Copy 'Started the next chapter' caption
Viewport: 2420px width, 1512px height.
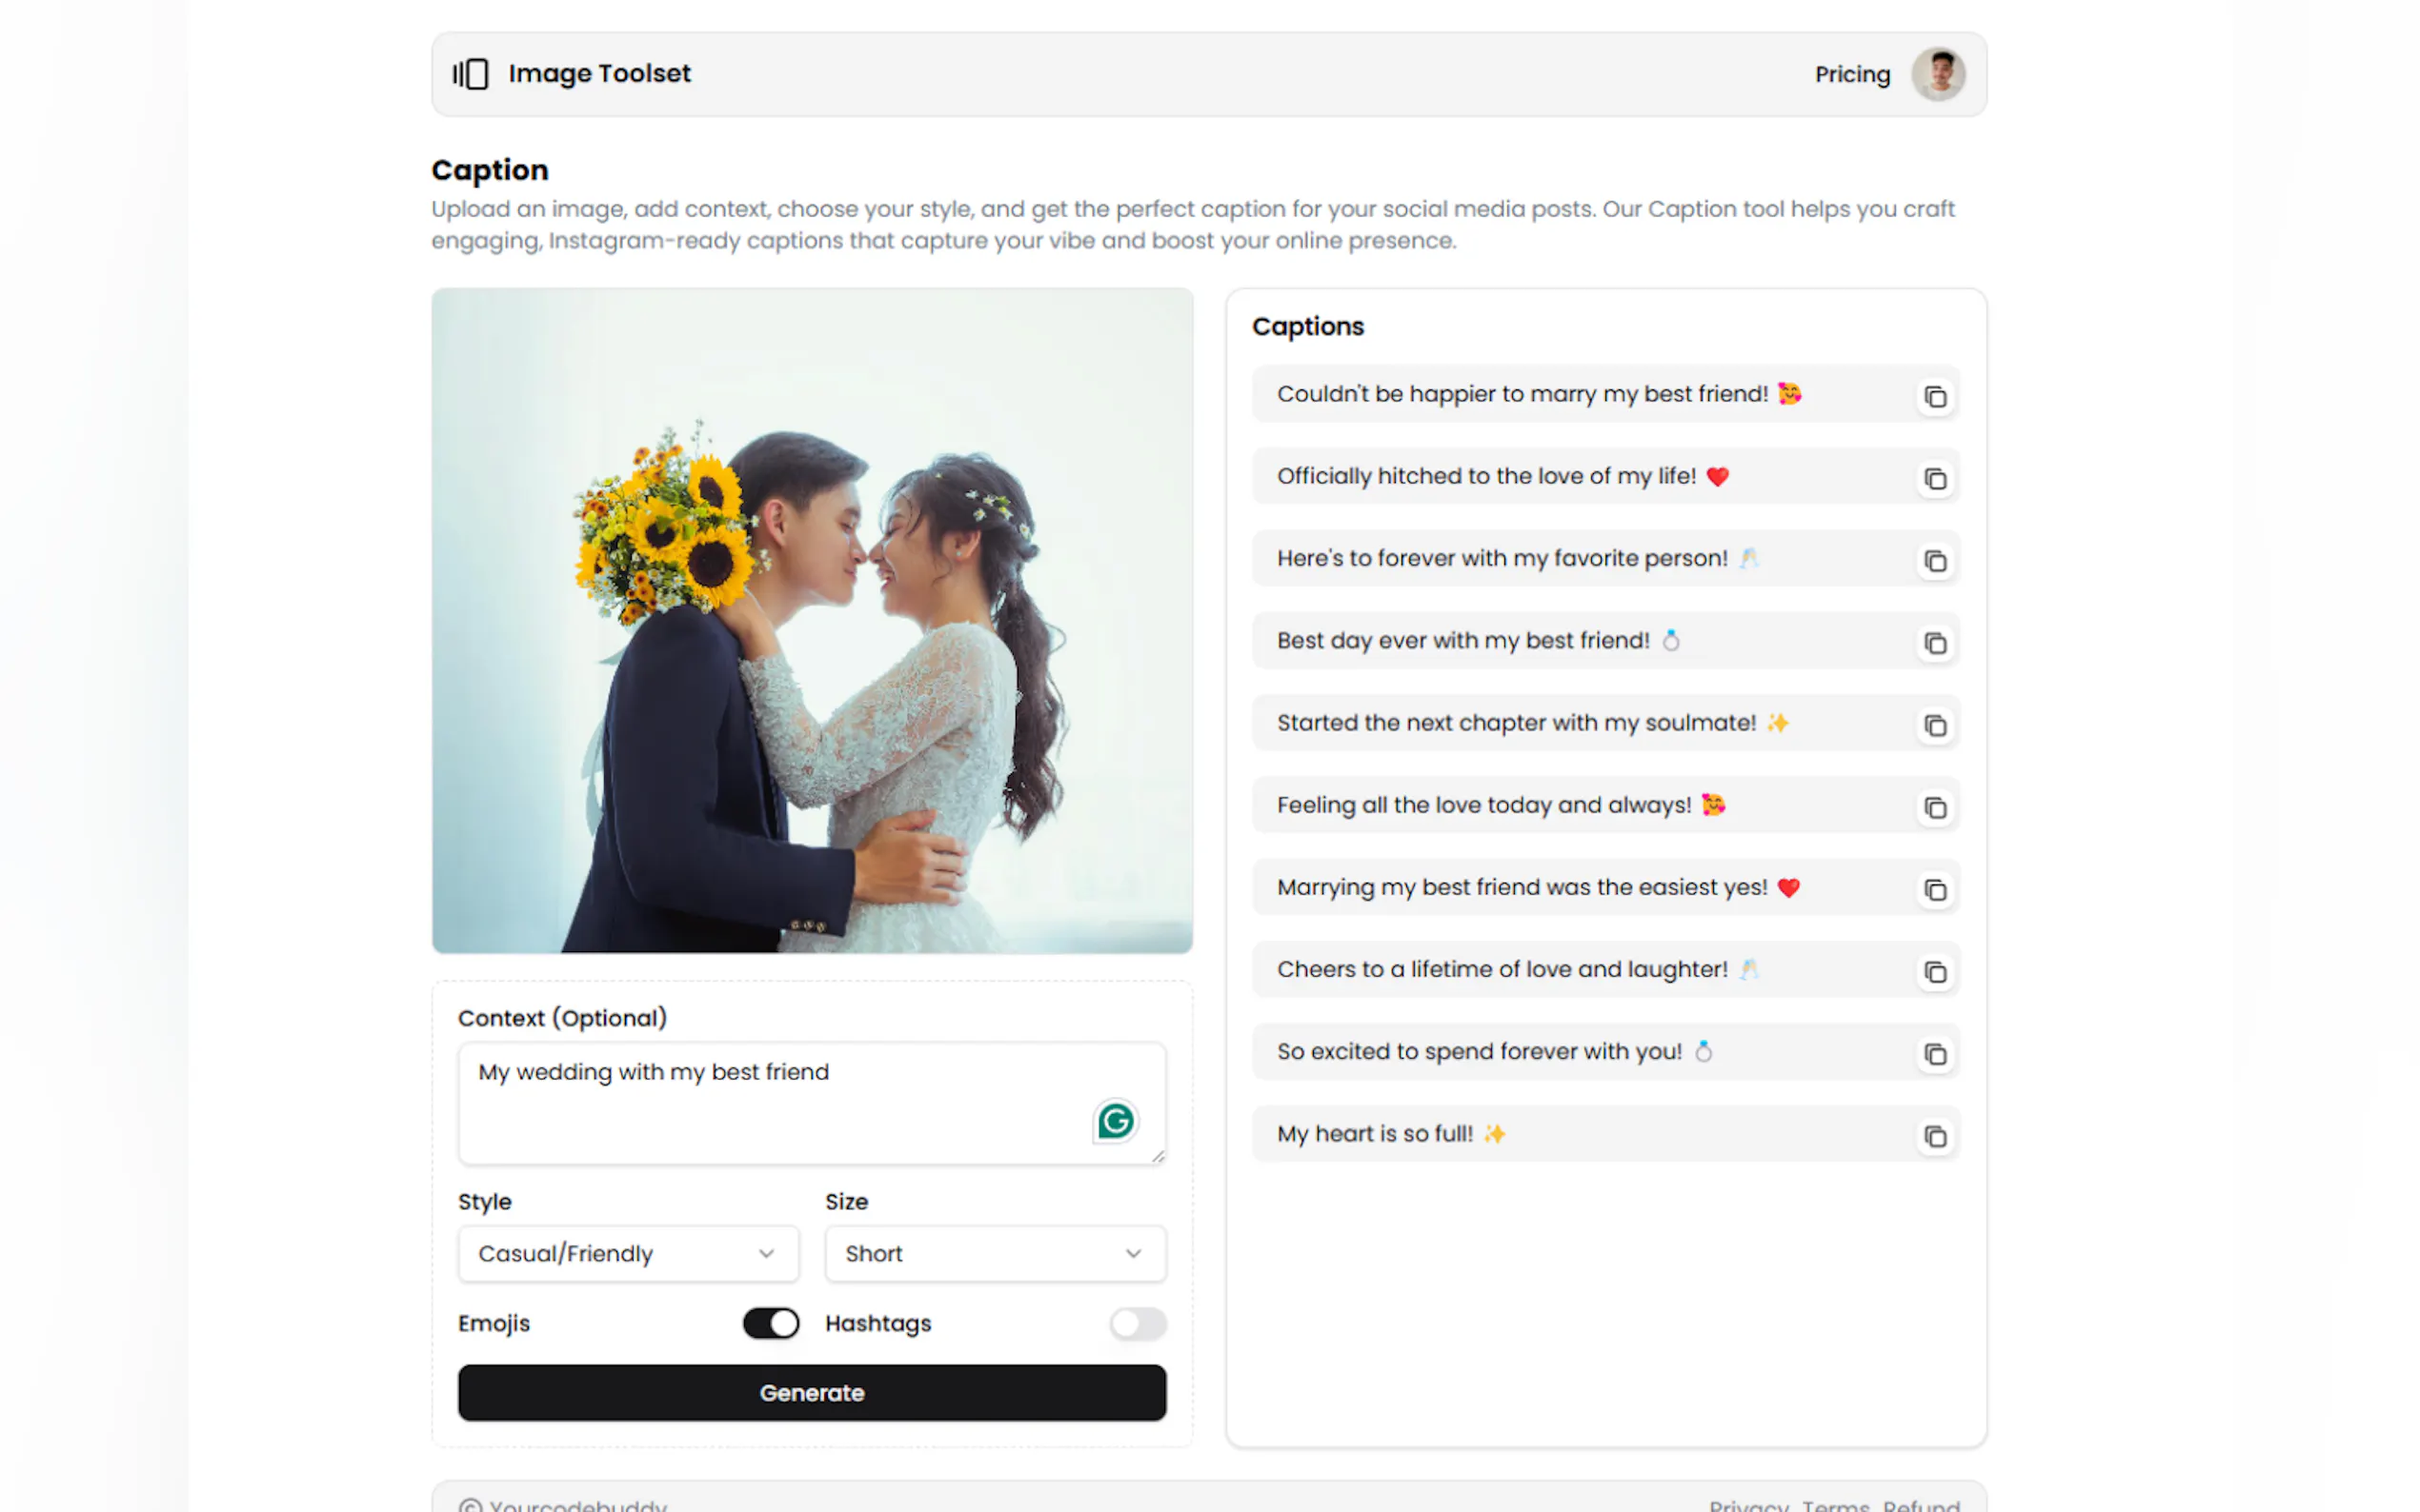(1934, 725)
